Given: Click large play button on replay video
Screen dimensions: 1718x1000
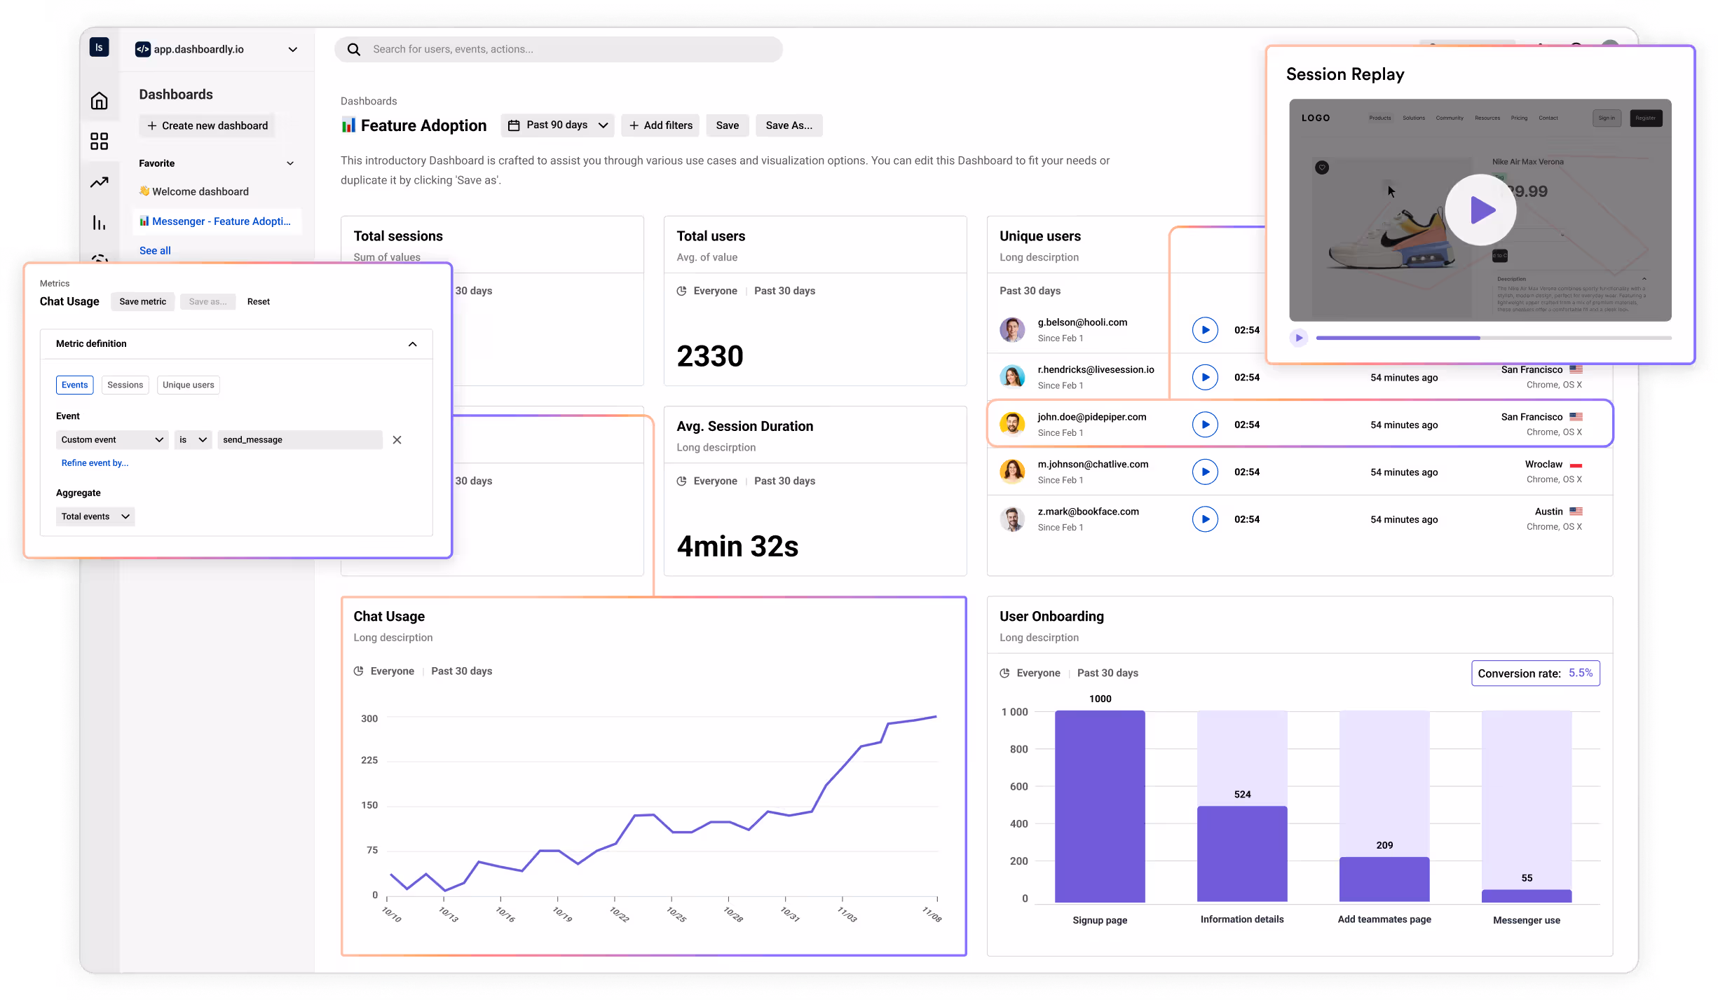Looking at the screenshot, I should (1480, 210).
